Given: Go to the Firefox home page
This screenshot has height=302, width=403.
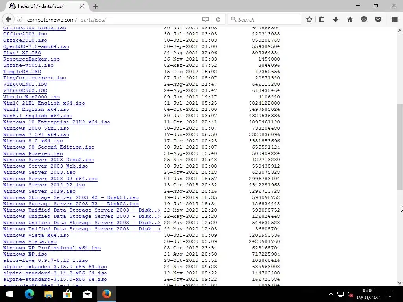Looking at the screenshot, I should pos(350,20).
